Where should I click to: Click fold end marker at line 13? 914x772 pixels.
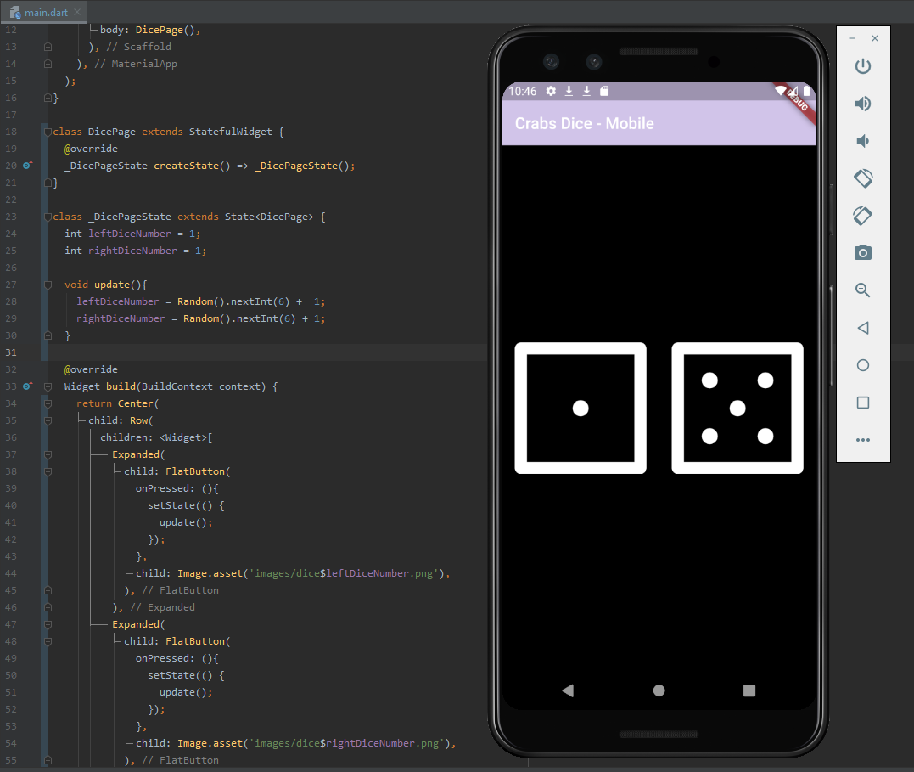coord(48,47)
